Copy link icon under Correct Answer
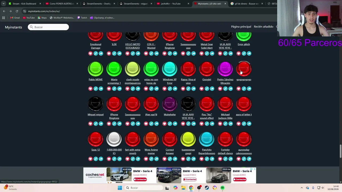The width and height of the screenshot is (342, 192). point(170,159)
